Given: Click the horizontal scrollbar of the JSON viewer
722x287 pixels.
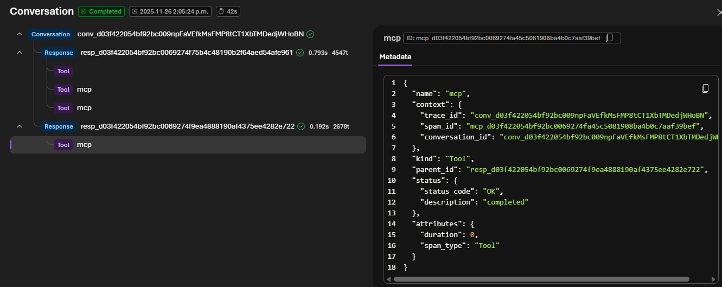Looking at the screenshot, I should [541, 279].
